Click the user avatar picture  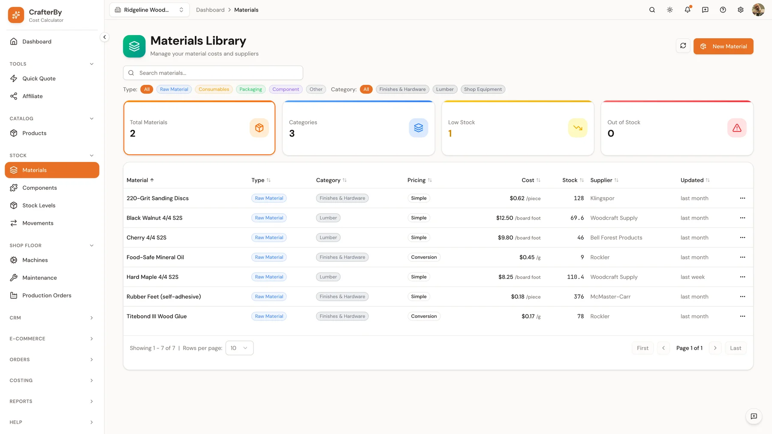pos(758,10)
